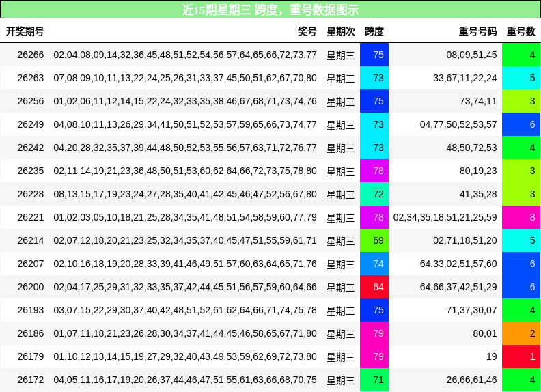Click repeat numbers 71,37,30,07
The height and width of the screenshot is (392, 541).
click(x=471, y=310)
